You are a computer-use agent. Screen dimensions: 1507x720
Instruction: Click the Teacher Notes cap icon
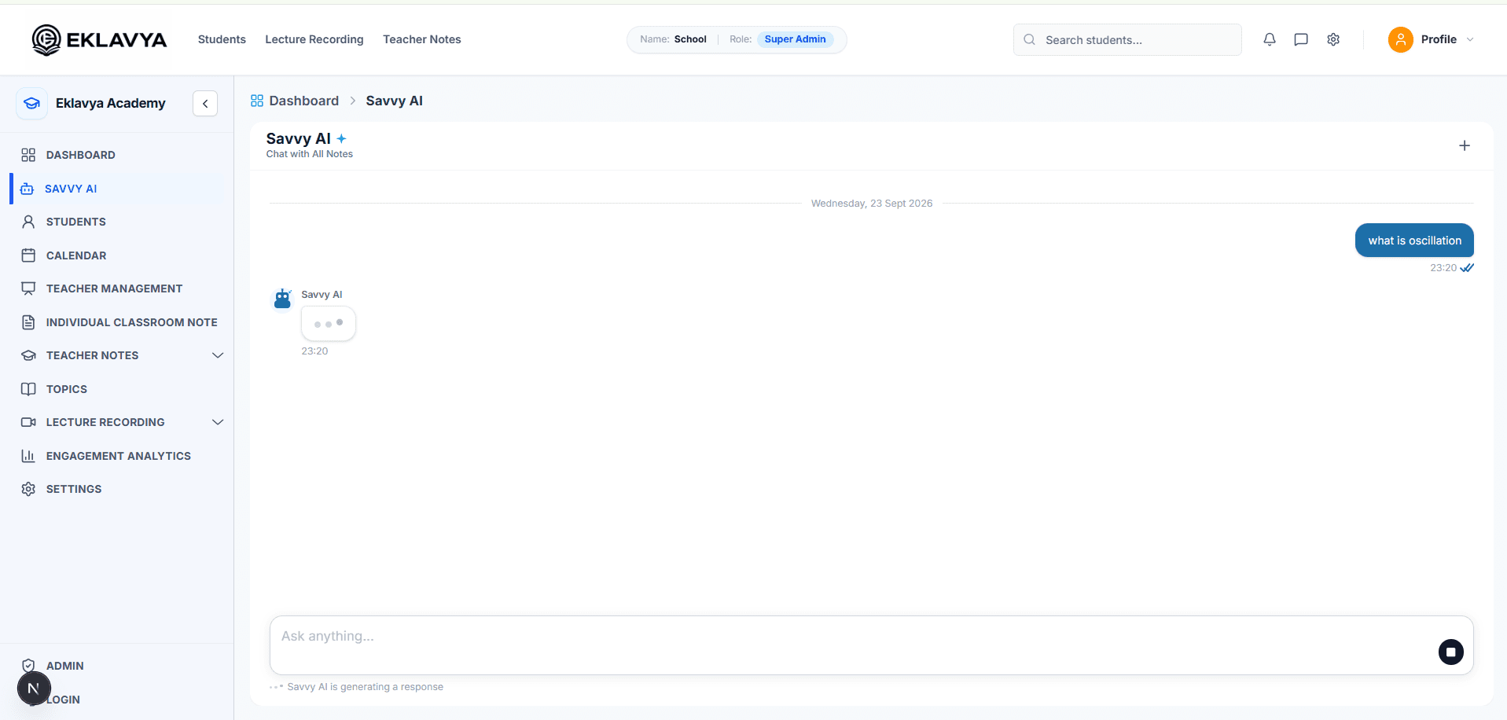pos(28,355)
